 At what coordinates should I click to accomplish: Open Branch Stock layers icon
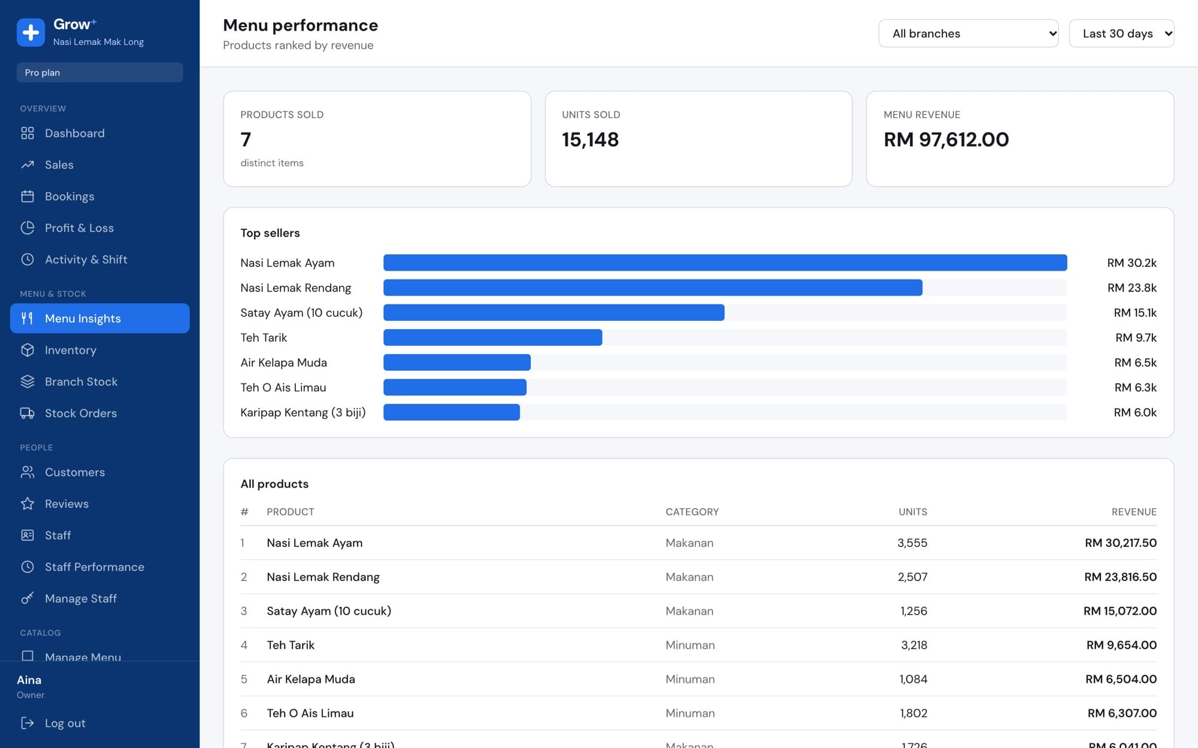(x=28, y=382)
